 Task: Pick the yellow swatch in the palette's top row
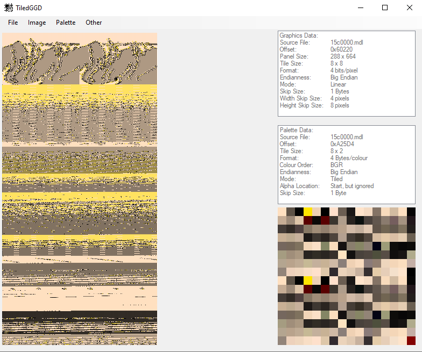(308, 212)
